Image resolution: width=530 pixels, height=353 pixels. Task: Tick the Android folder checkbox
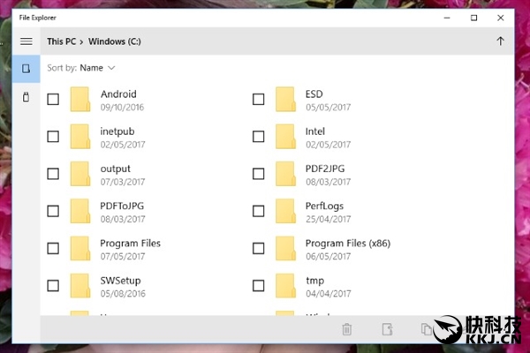click(x=53, y=100)
